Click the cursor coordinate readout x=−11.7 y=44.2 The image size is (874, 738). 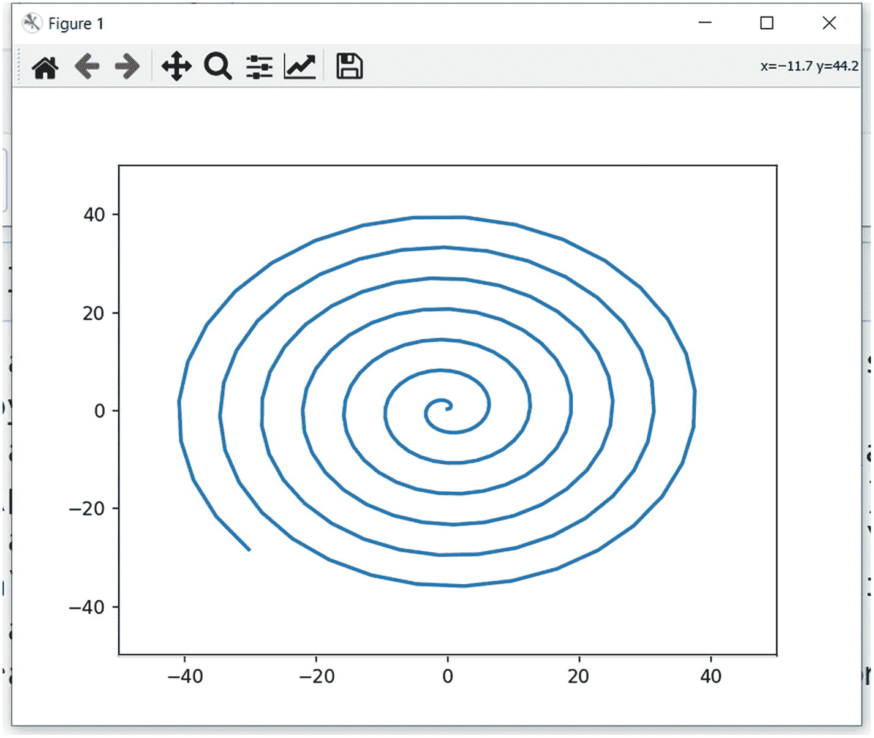809,66
